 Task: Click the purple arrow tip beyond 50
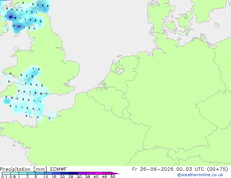coord(115,173)
